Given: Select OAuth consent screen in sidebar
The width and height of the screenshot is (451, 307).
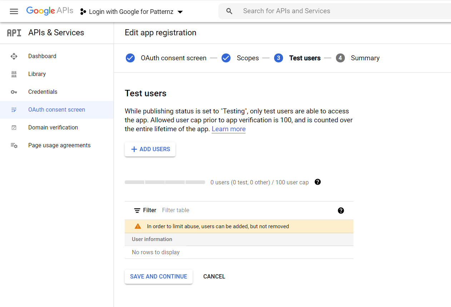Looking at the screenshot, I should click(x=56, y=110).
